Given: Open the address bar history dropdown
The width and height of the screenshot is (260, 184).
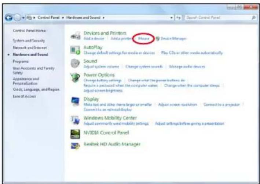Looking at the screenshot, I should (x=172, y=18).
